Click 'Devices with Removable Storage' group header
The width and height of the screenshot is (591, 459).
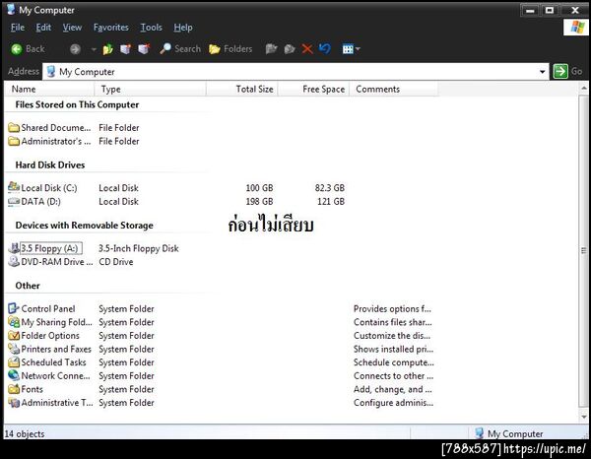click(x=85, y=226)
